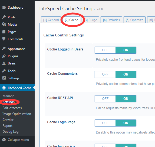Viewport: 155px width, 147px height.
Task: Click the Appearance paintbrush icon
Action: (x=4, y=49)
